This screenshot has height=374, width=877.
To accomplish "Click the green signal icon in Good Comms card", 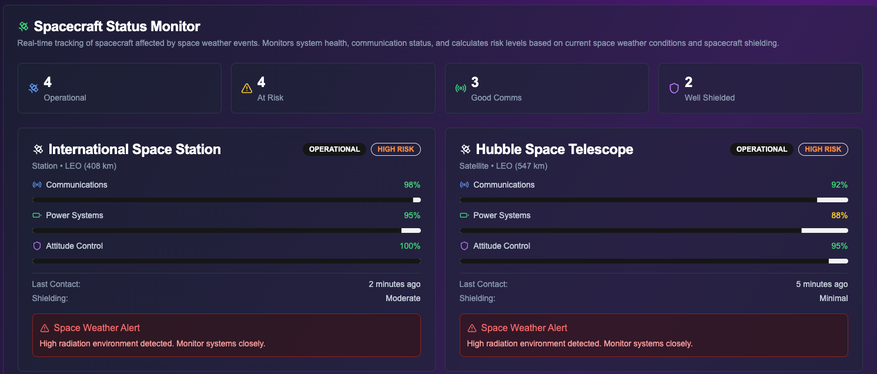I will pyautogui.click(x=461, y=88).
